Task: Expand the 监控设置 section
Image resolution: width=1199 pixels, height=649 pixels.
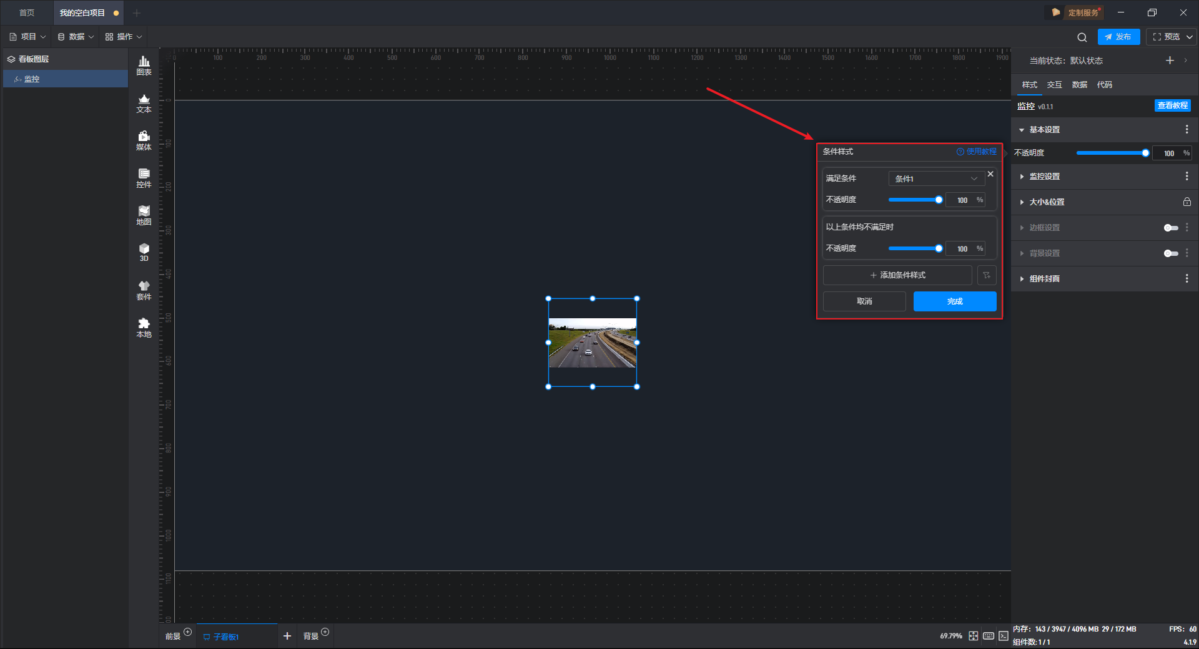Action: [x=1045, y=177]
